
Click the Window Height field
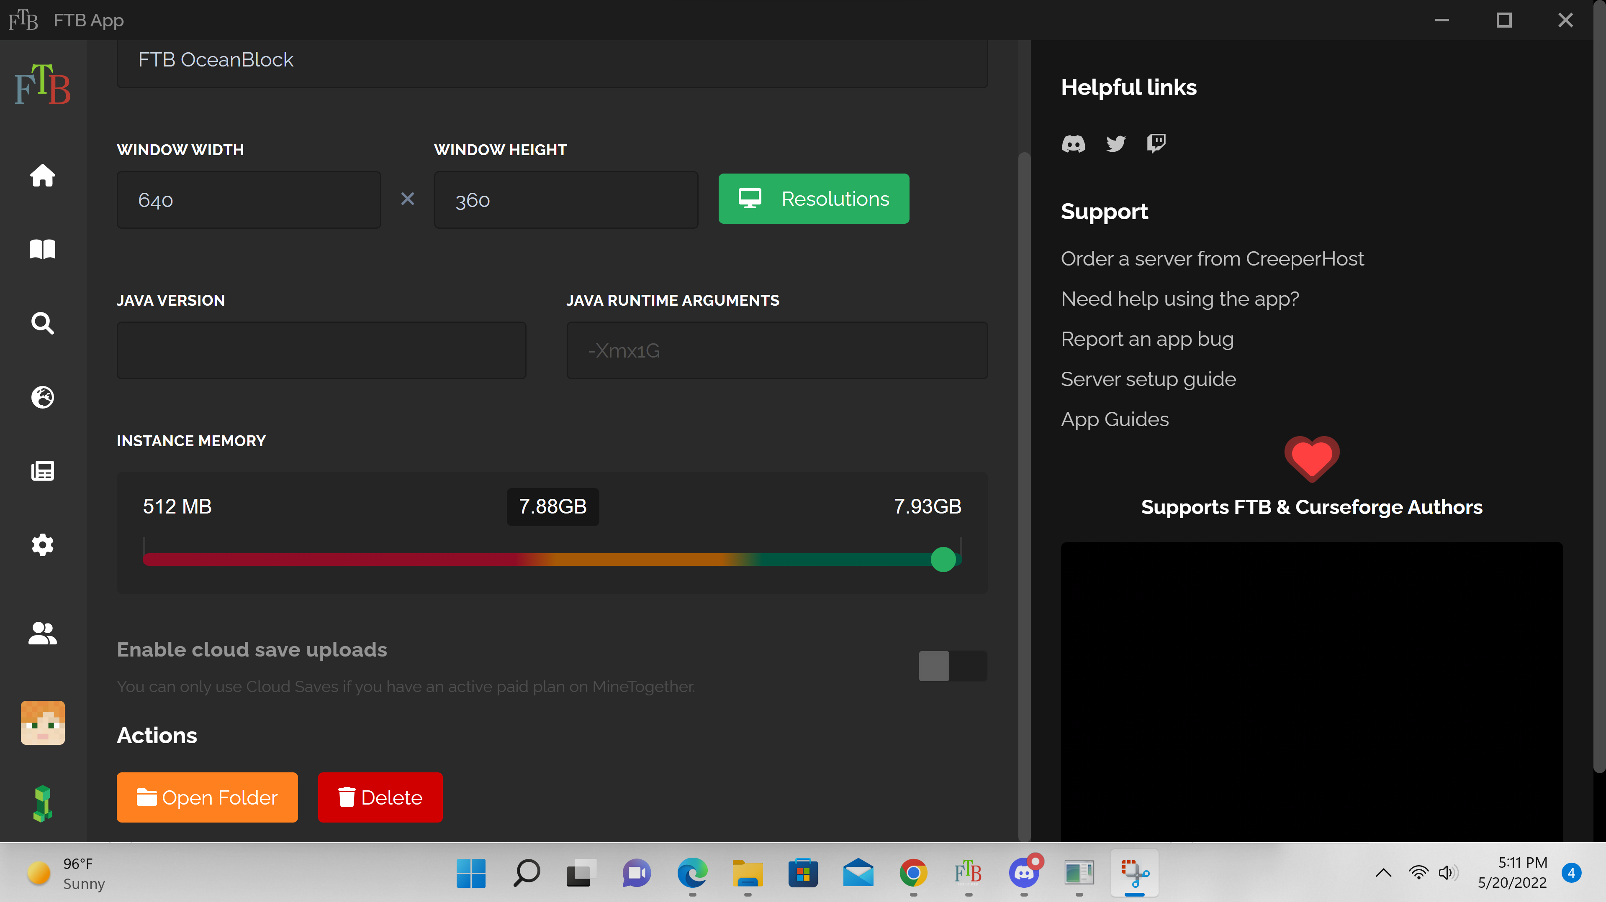tap(566, 200)
